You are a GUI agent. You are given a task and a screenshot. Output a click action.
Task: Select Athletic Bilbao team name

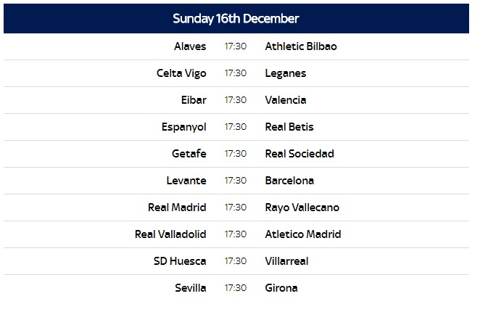[301, 46]
